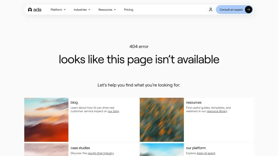Follow the 'our blog' link
The width and height of the screenshot is (278, 156).
pos(113,111)
